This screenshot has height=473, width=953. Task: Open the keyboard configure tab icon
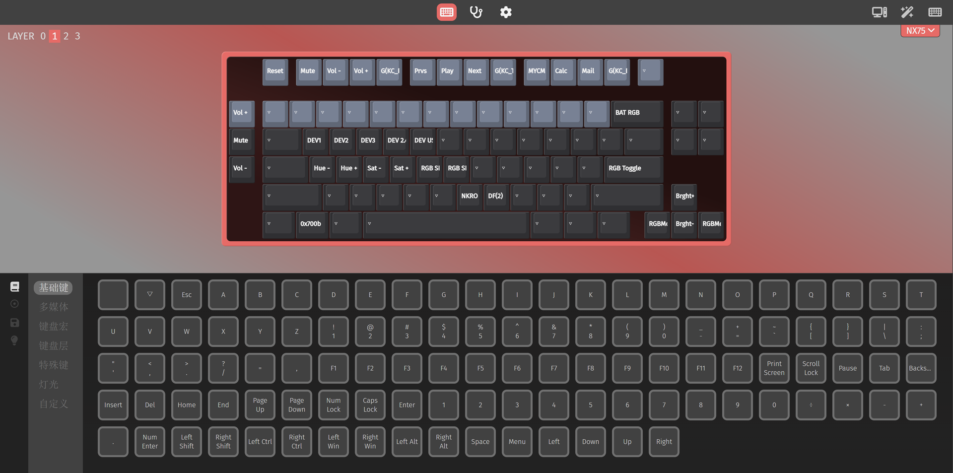446,12
